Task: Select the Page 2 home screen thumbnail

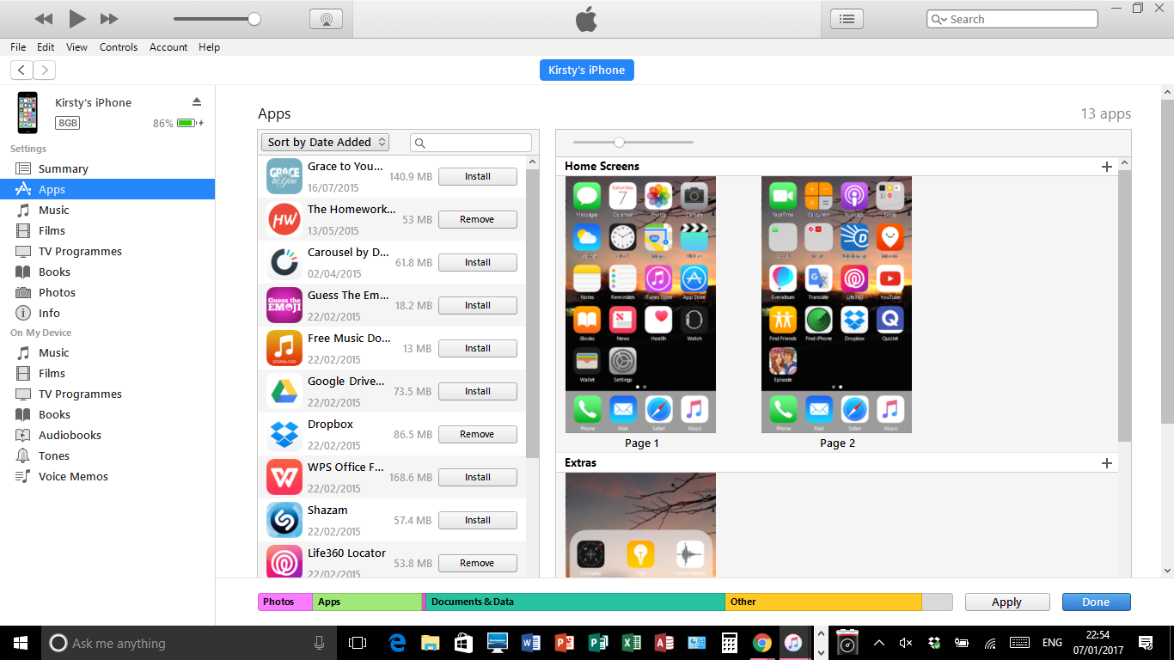Action: pos(836,305)
